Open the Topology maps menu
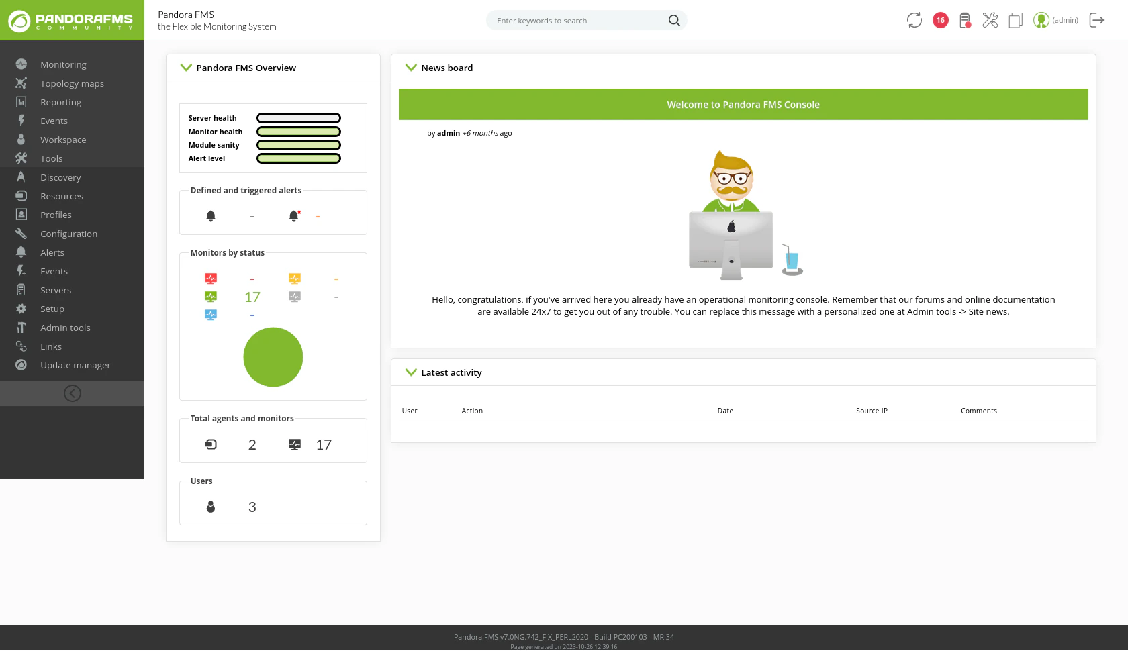 [72, 83]
